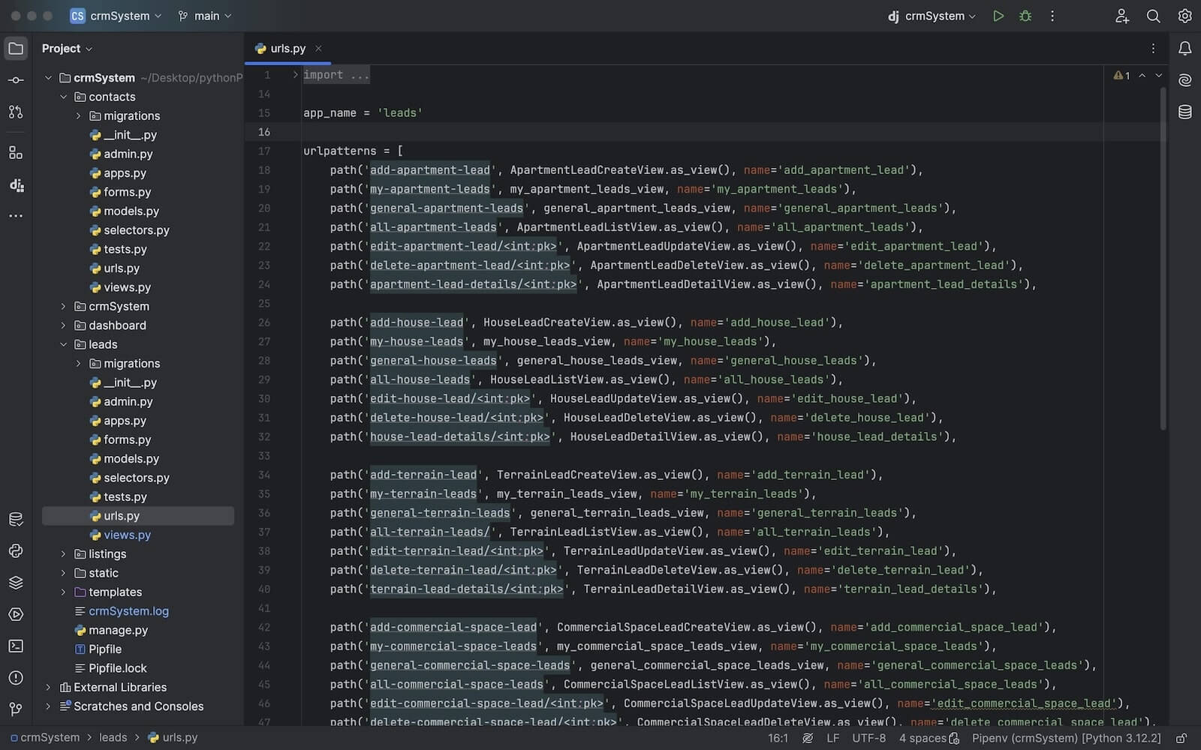Click the Debug bug icon

1025,16
